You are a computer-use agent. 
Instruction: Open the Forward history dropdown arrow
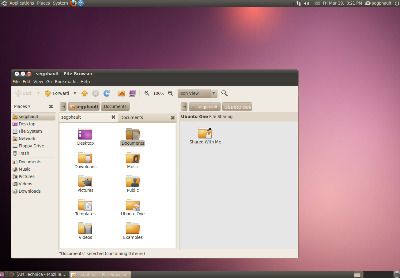tap(75, 93)
